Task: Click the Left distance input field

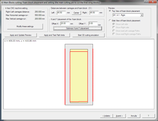Action: click(61, 13)
